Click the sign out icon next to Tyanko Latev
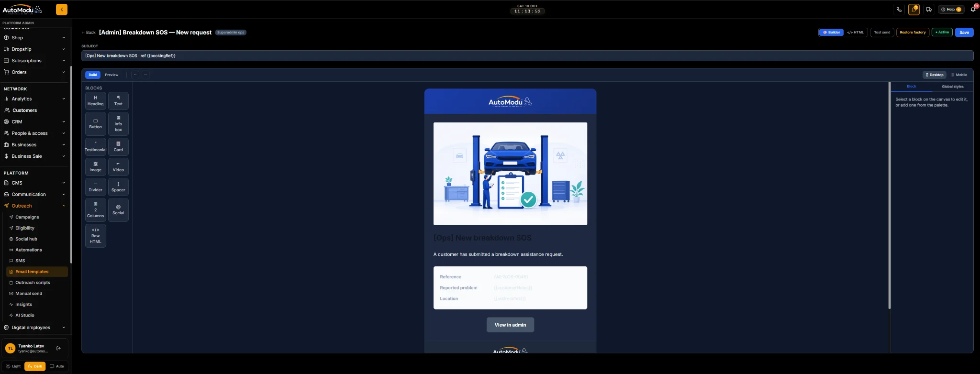980x374 pixels. pyautogui.click(x=58, y=348)
